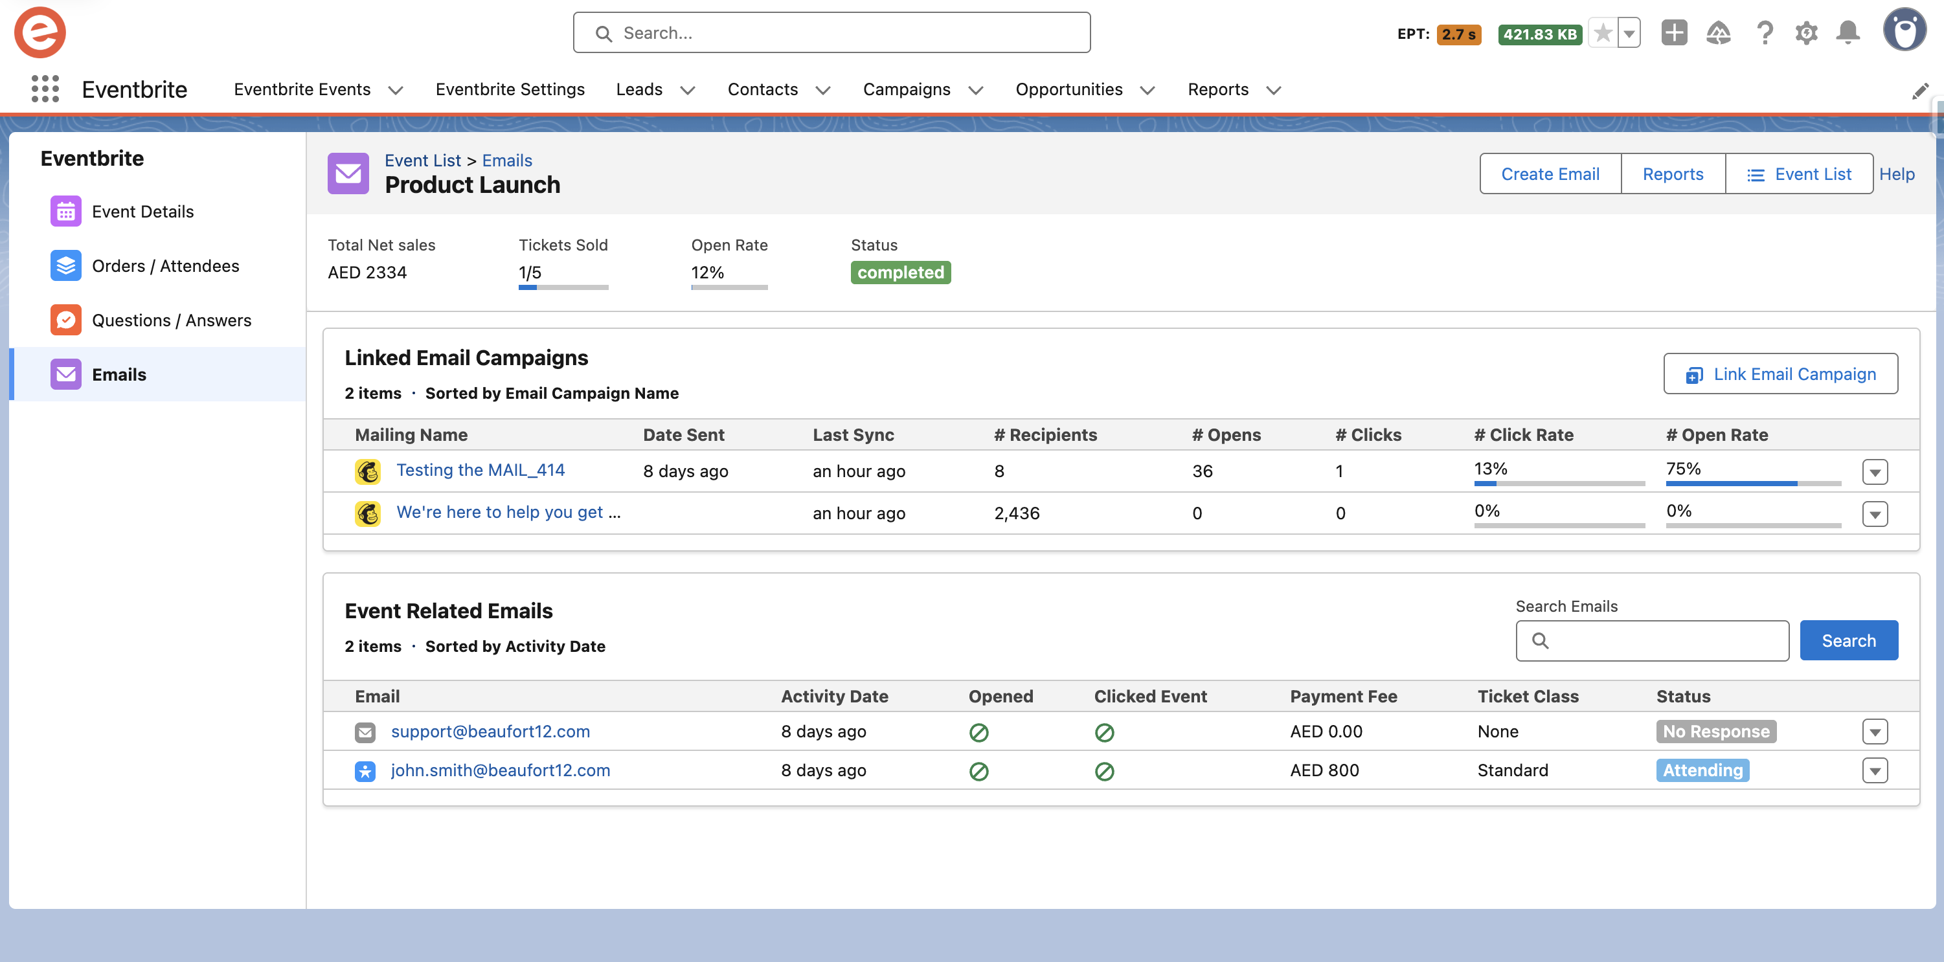1944x962 pixels.
Task: Open the favorites list dropdown arrow
Action: (x=1629, y=33)
